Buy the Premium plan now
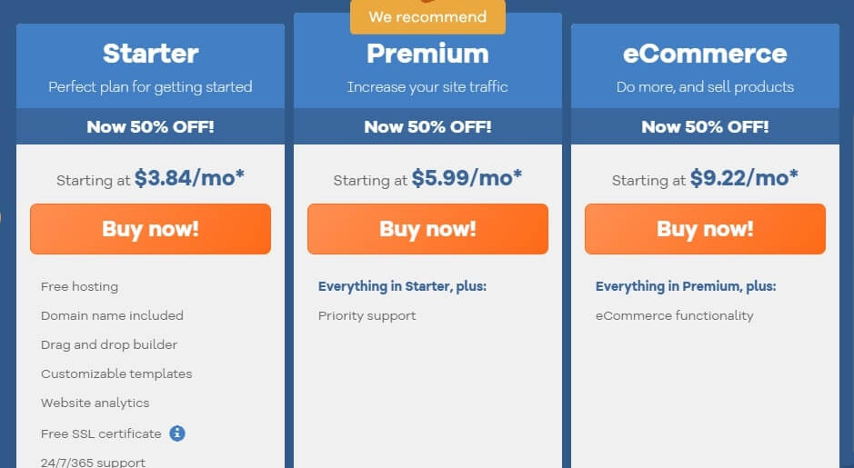The image size is (854, 468). point(427,229)
